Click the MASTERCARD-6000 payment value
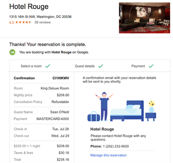173x163 pixels. click(53, 119)
